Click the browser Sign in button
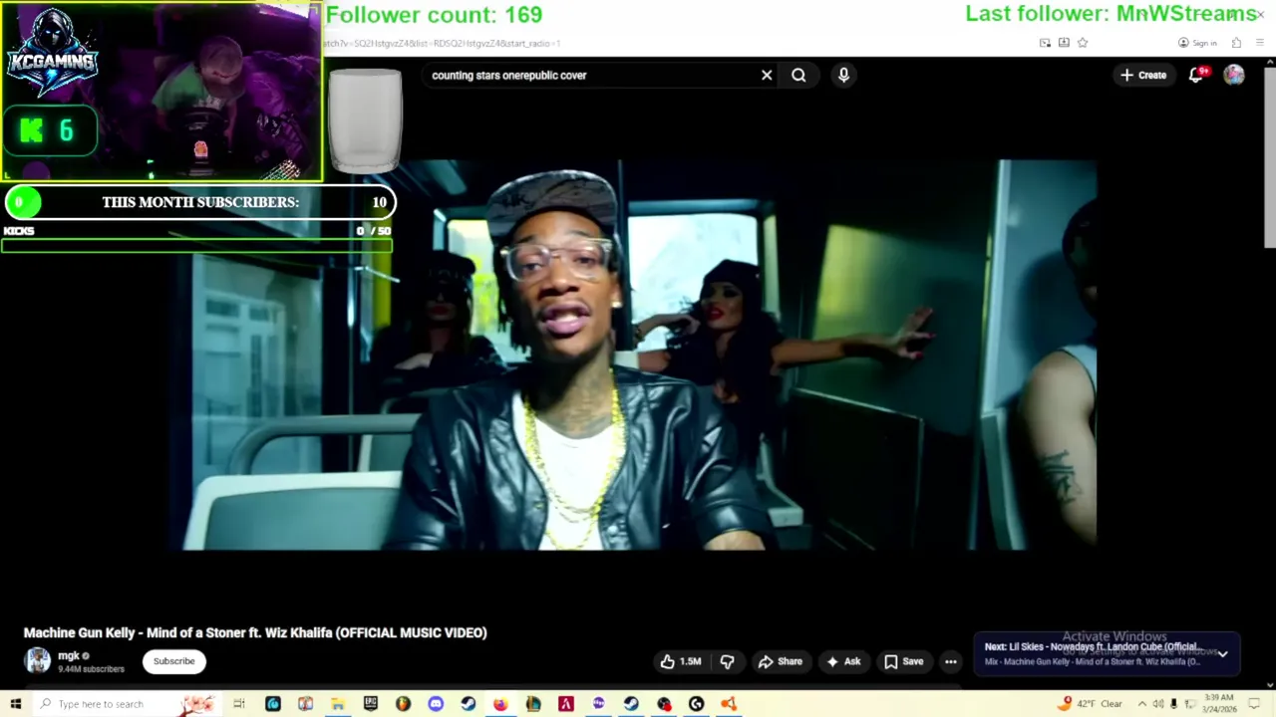The image size is (1276, 717). click(x=1197, y=43)
